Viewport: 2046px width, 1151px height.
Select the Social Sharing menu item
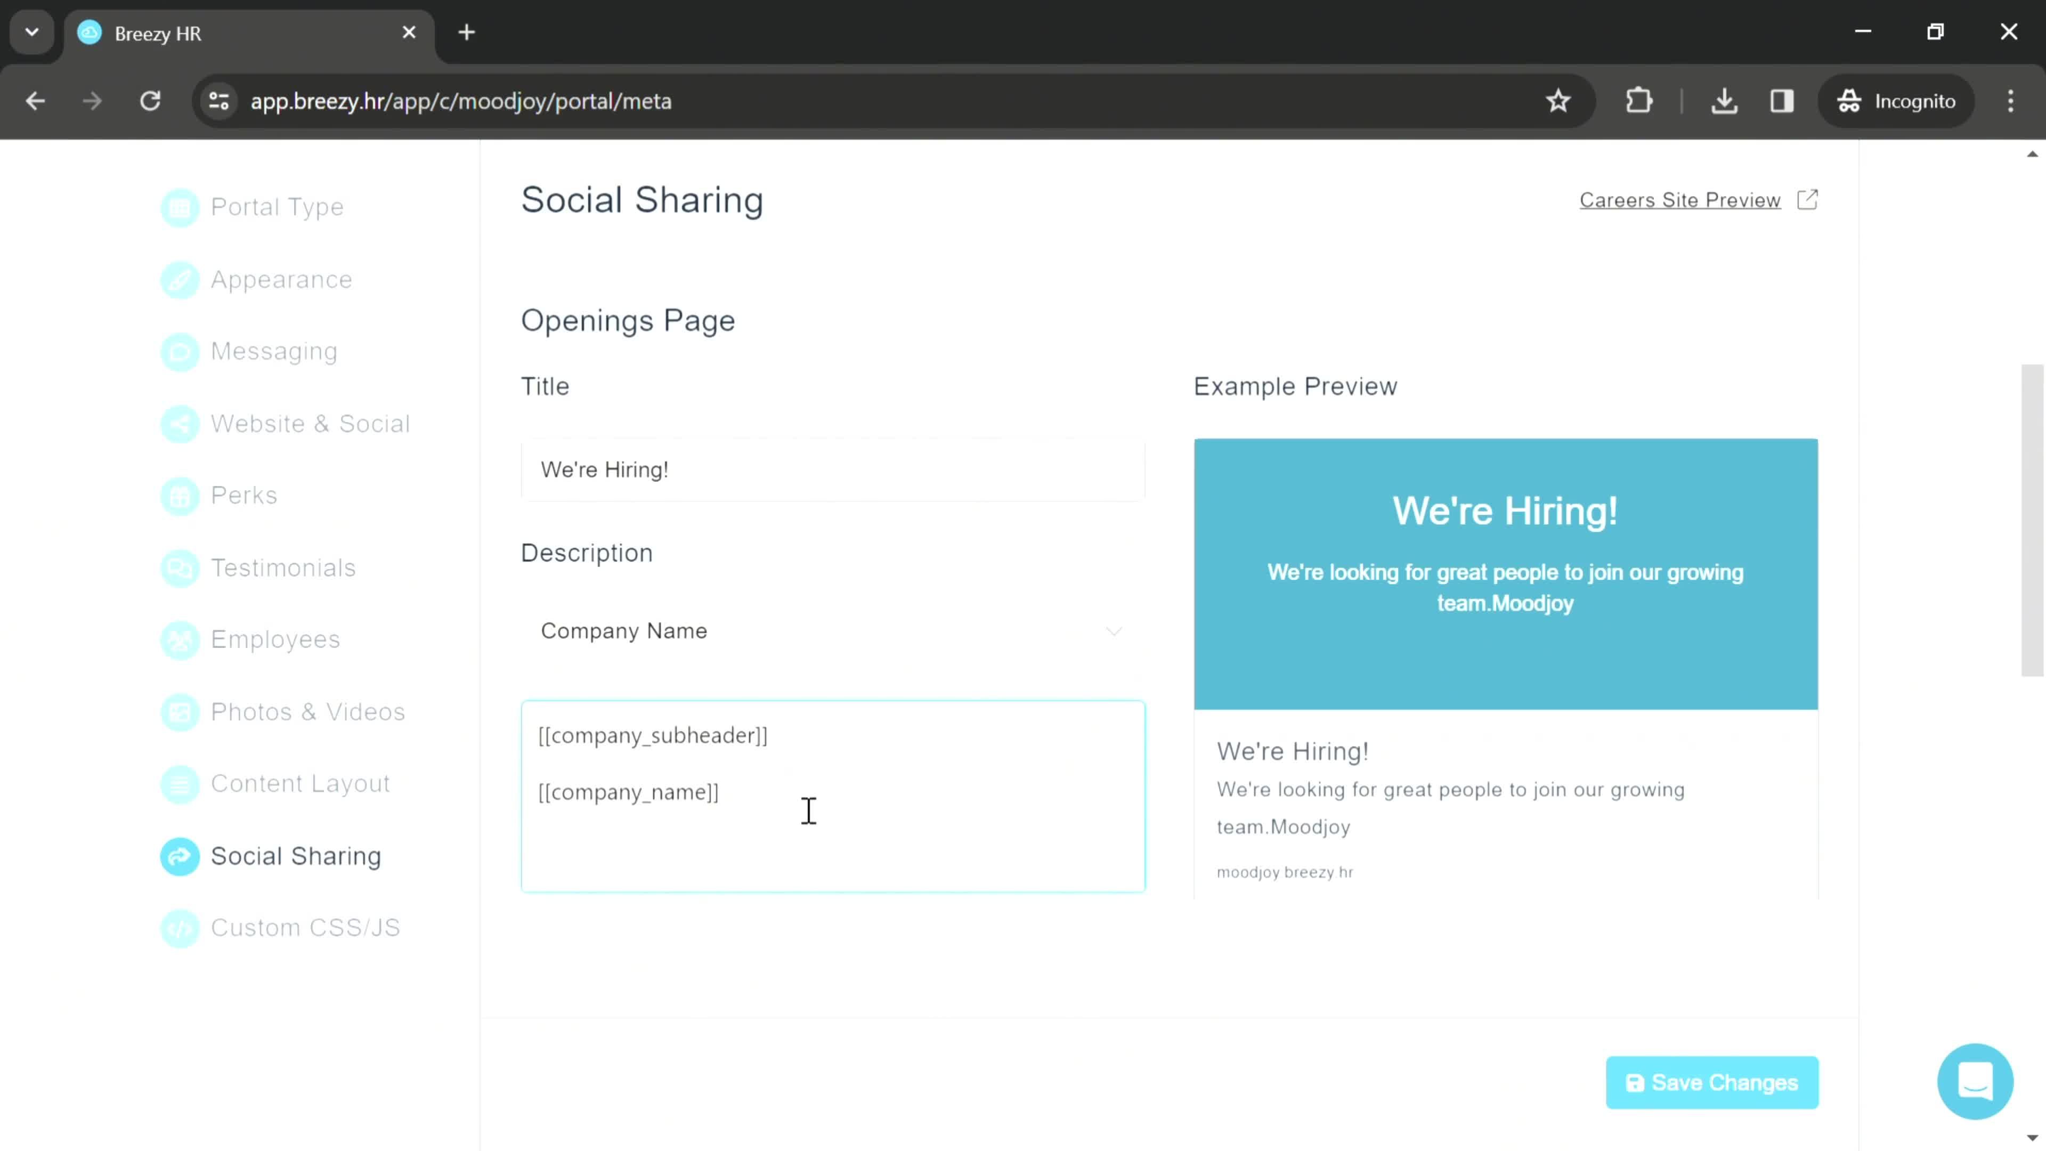296,856
